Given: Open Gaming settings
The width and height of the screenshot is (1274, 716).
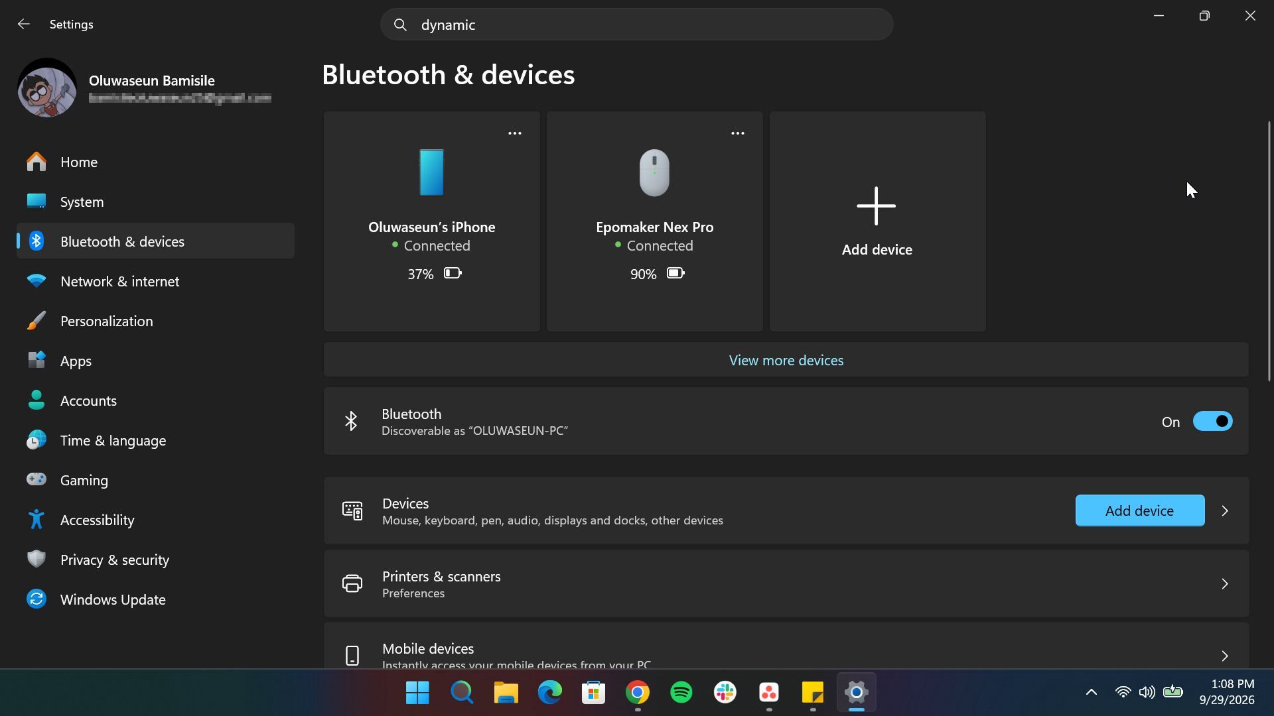Looking at the screenshot, I should click(155, 480).
